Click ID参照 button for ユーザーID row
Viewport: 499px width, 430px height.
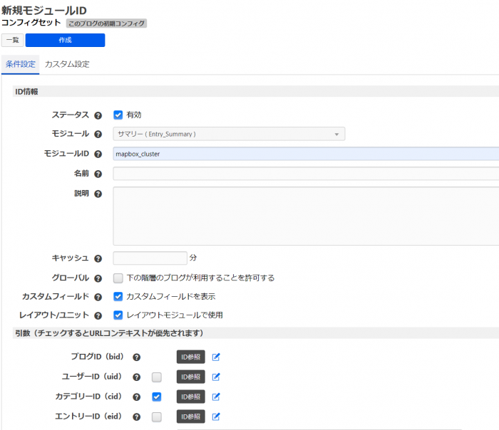190,377
